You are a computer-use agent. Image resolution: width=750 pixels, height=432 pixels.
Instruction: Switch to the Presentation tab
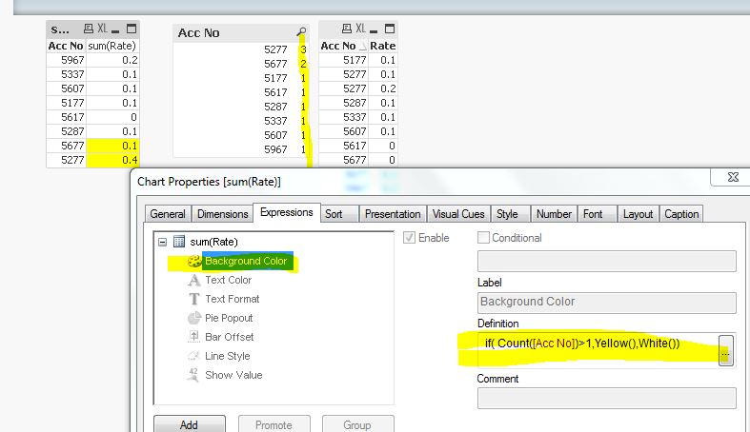pyautogui.click(x=393, y=214)
